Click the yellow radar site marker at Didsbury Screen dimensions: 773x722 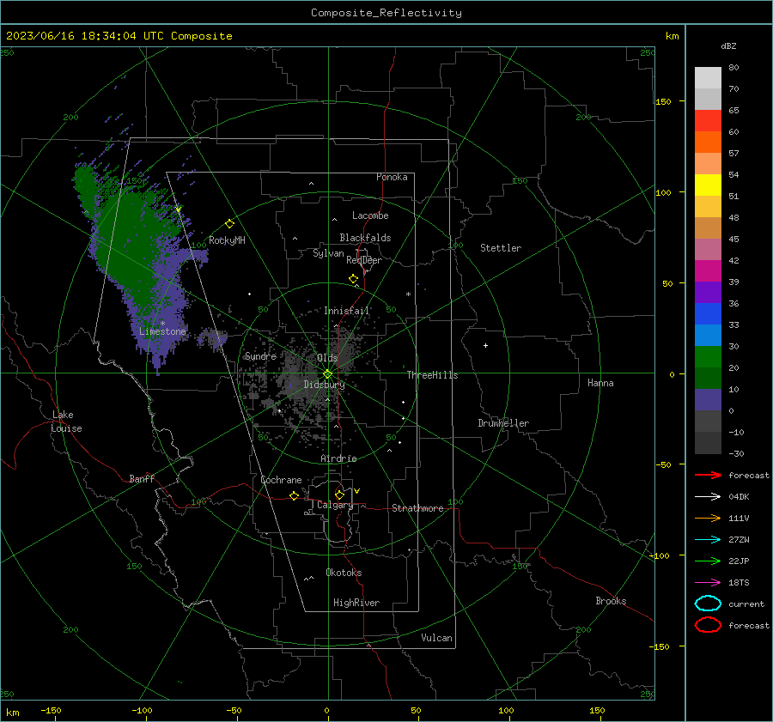pyautogui.click(x=328, y=374)
